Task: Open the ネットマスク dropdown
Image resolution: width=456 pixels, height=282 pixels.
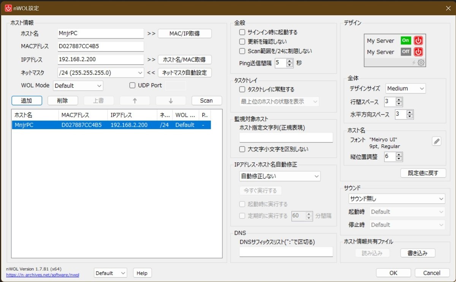Action: coord(101,73)
